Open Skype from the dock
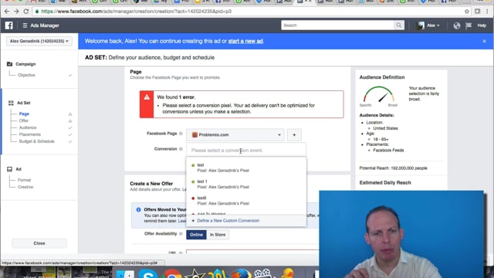The image size is (494, 278). (148, 273)
